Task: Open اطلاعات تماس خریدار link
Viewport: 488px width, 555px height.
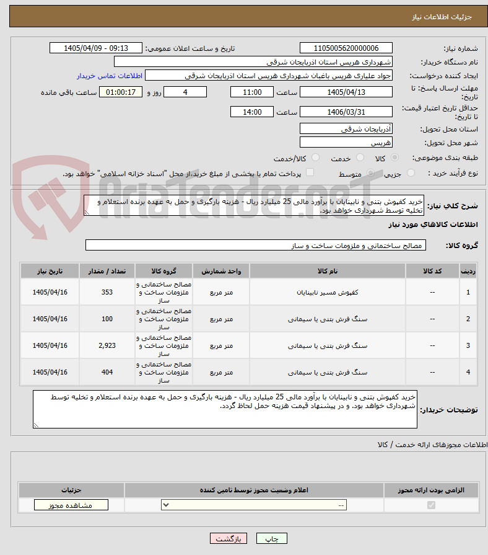Action: [x=110, y=76]
